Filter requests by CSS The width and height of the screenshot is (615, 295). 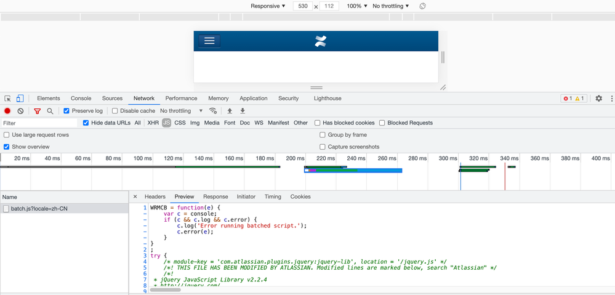[x=180, y=123]
